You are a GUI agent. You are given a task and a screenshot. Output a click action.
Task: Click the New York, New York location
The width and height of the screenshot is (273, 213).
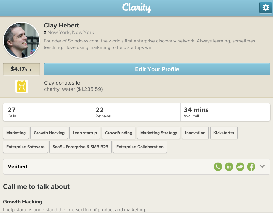tap(71, 33)
